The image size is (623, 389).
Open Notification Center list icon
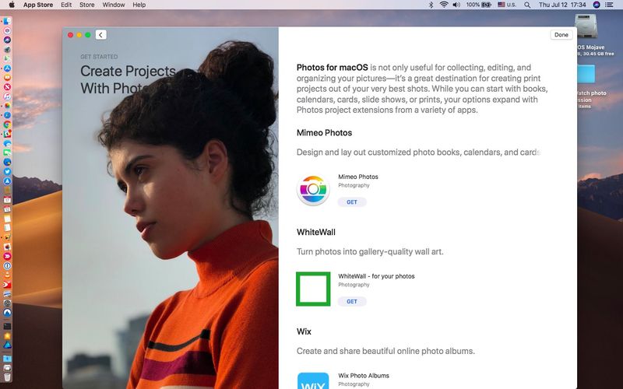point(609,5)
